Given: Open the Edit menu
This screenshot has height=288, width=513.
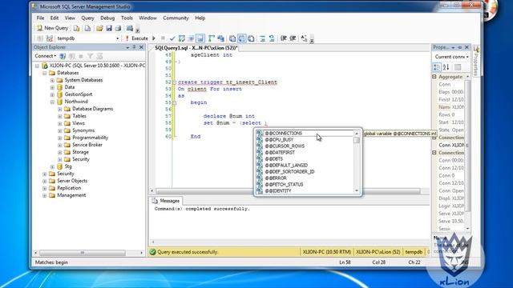Looking at the screenshot, I should [x=55, y=18].
